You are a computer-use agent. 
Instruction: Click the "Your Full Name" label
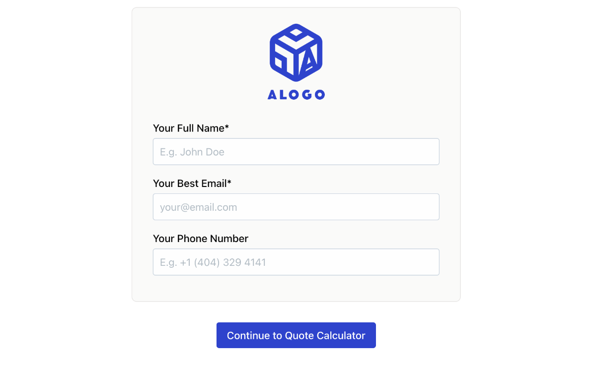tap(189, 128)
